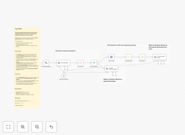
Task: Click the 'How it works' heading in the note
Action: pos(18,51)
